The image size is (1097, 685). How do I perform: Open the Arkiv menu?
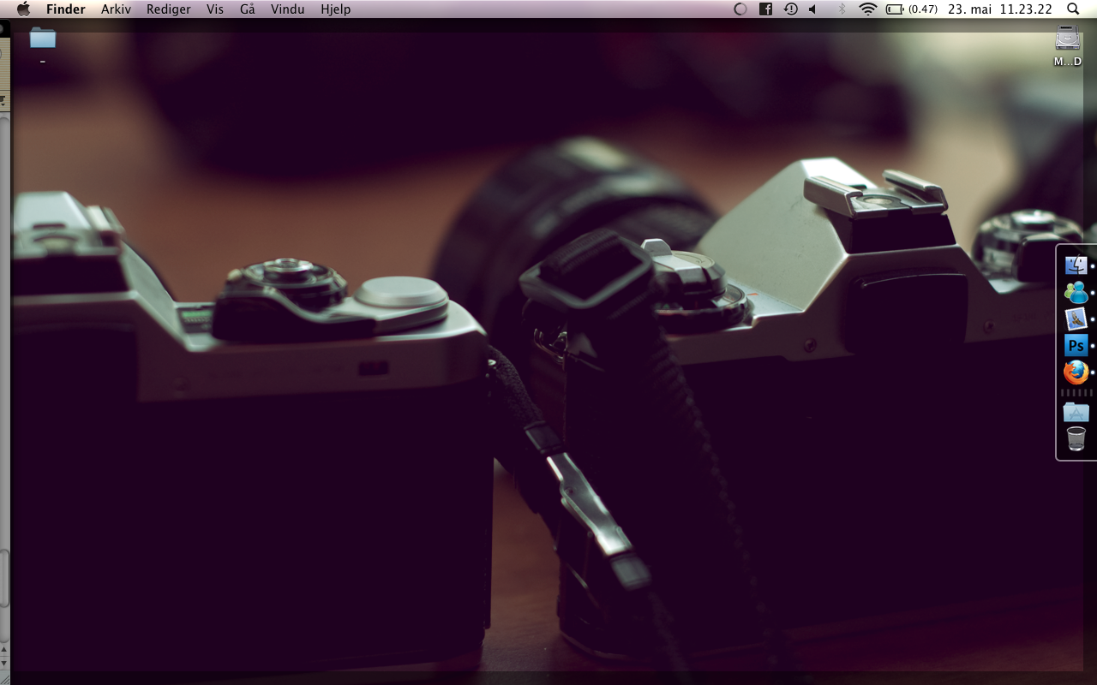(116, 9)
